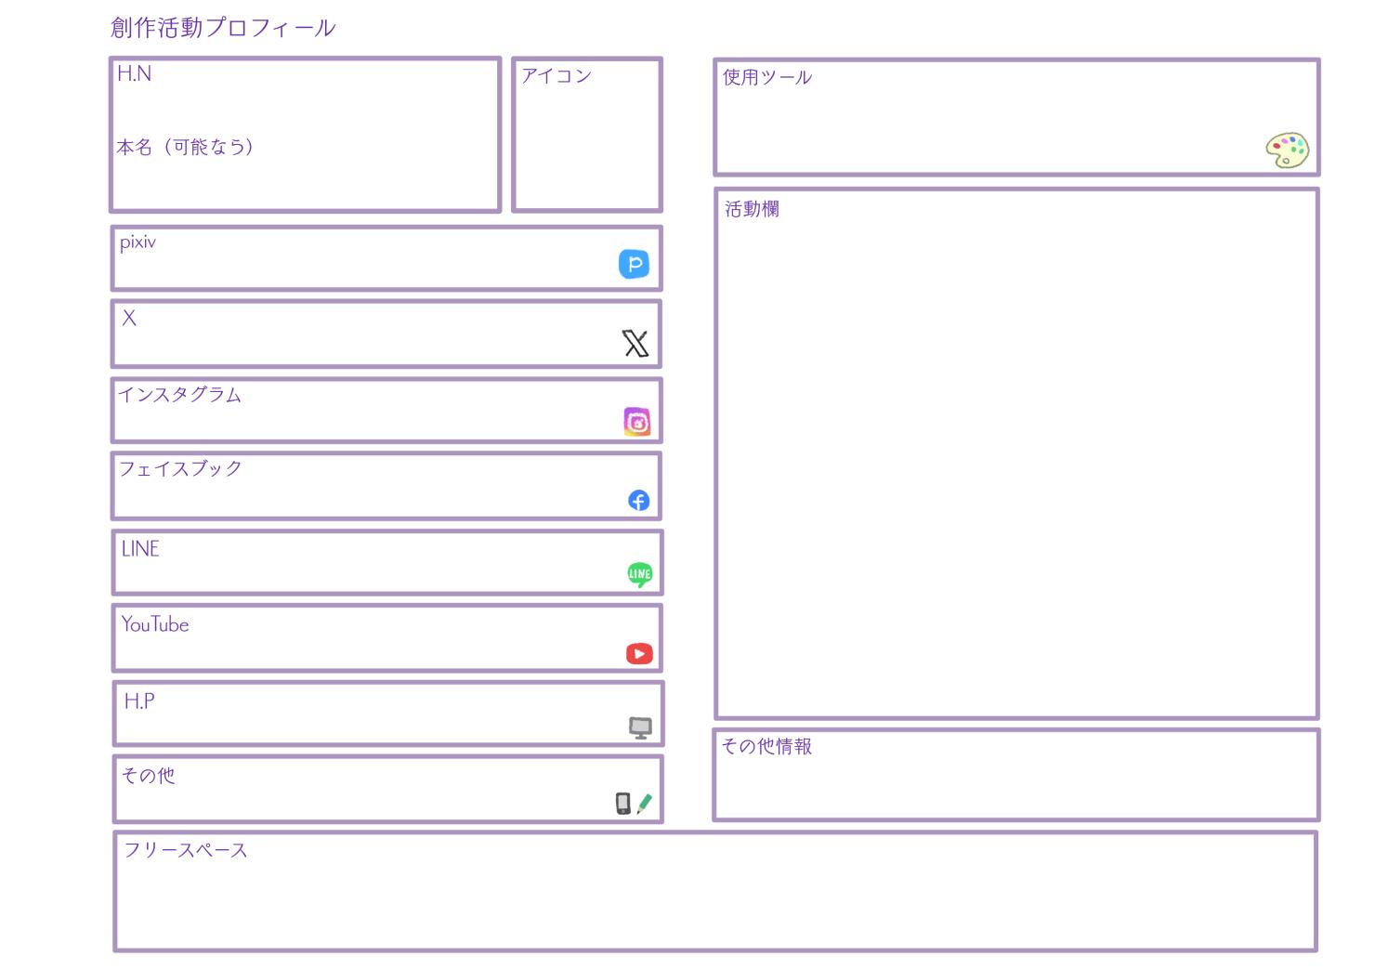Click the red YouTube play icon
Viewport: 1375px width, 969px height.
(x=639, y=654)
